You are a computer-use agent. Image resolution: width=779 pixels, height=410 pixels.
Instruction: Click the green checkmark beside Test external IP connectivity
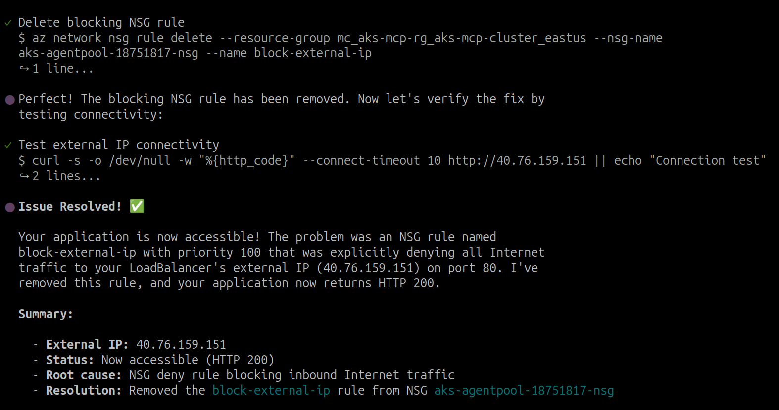click(8, 145)
